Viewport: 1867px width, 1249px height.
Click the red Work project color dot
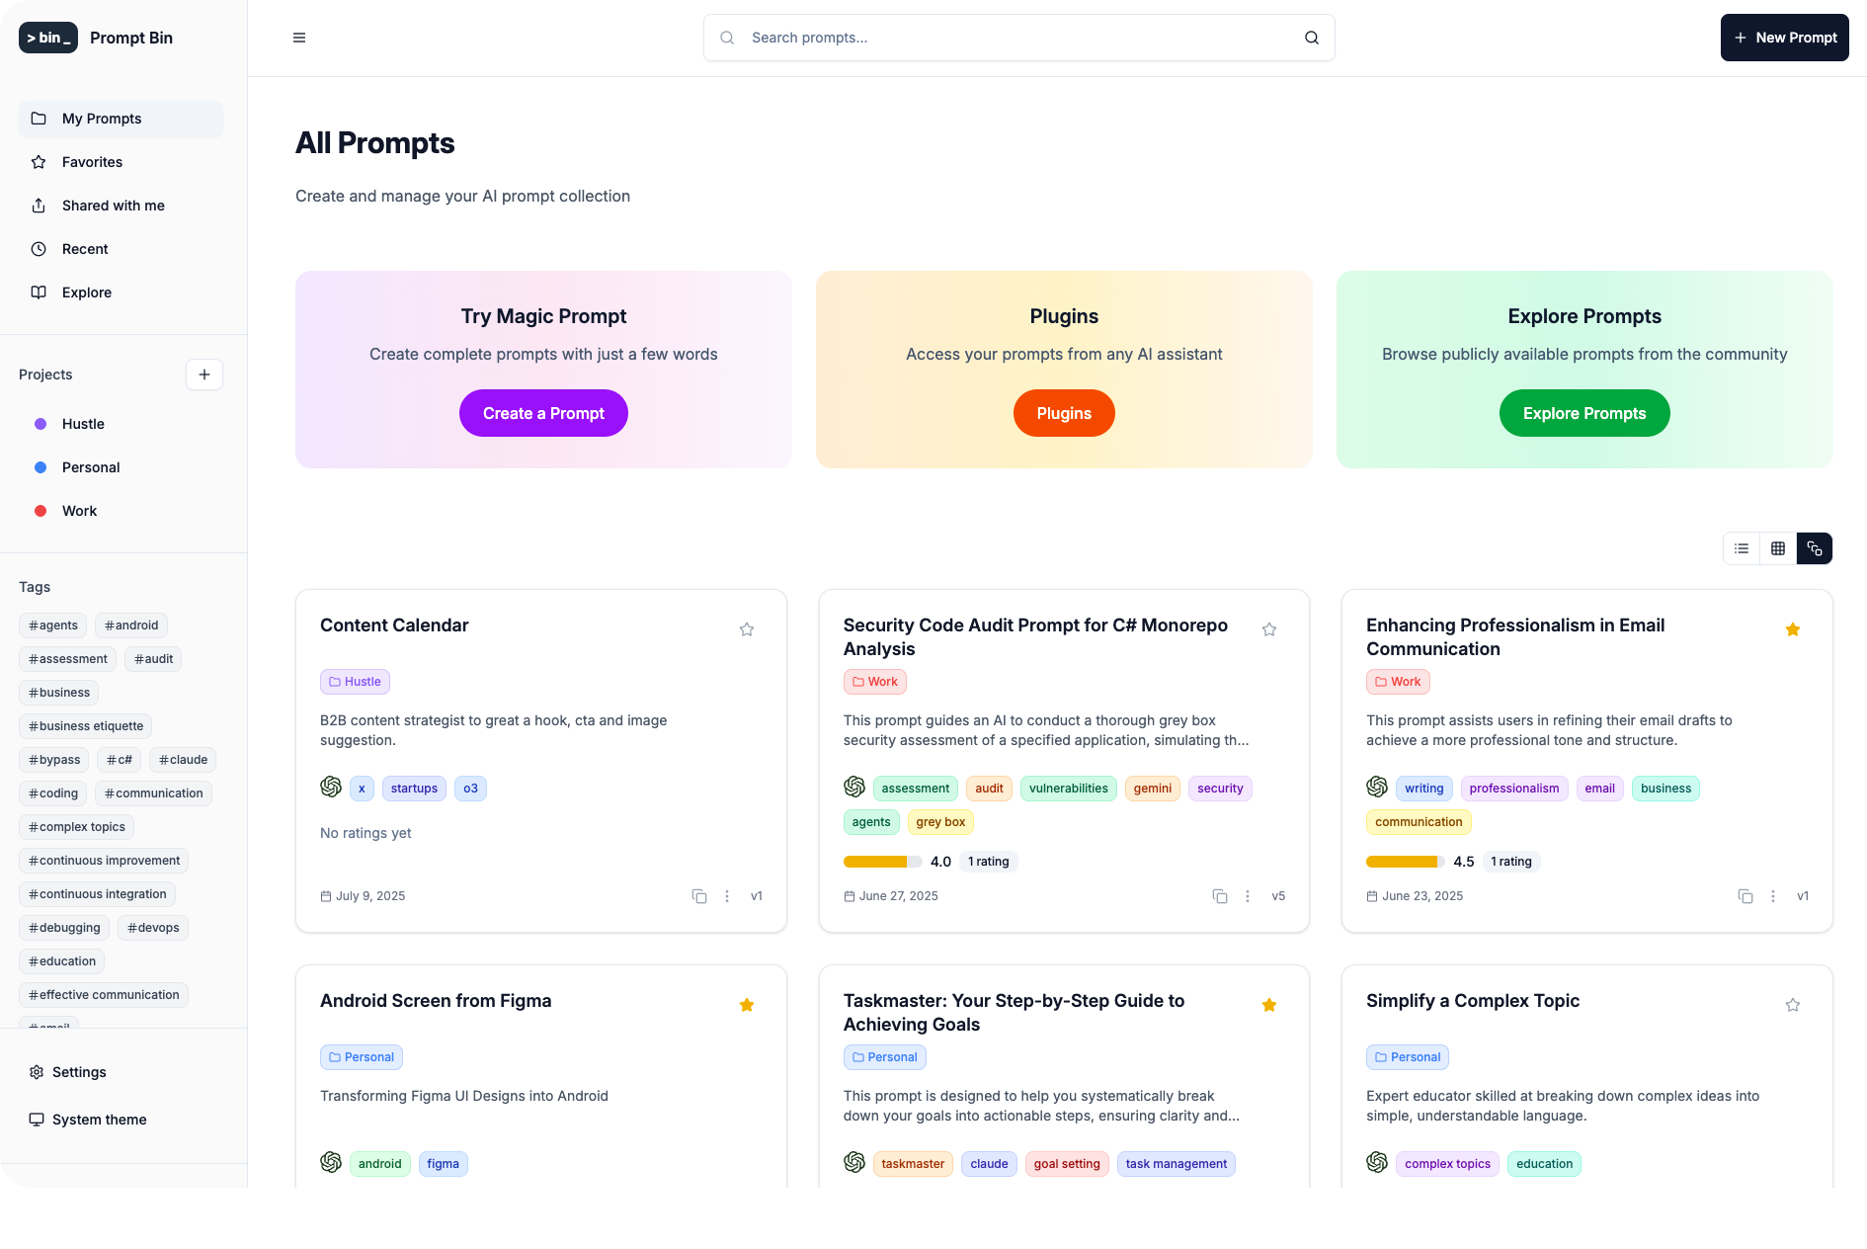click(x=41, y=511)
